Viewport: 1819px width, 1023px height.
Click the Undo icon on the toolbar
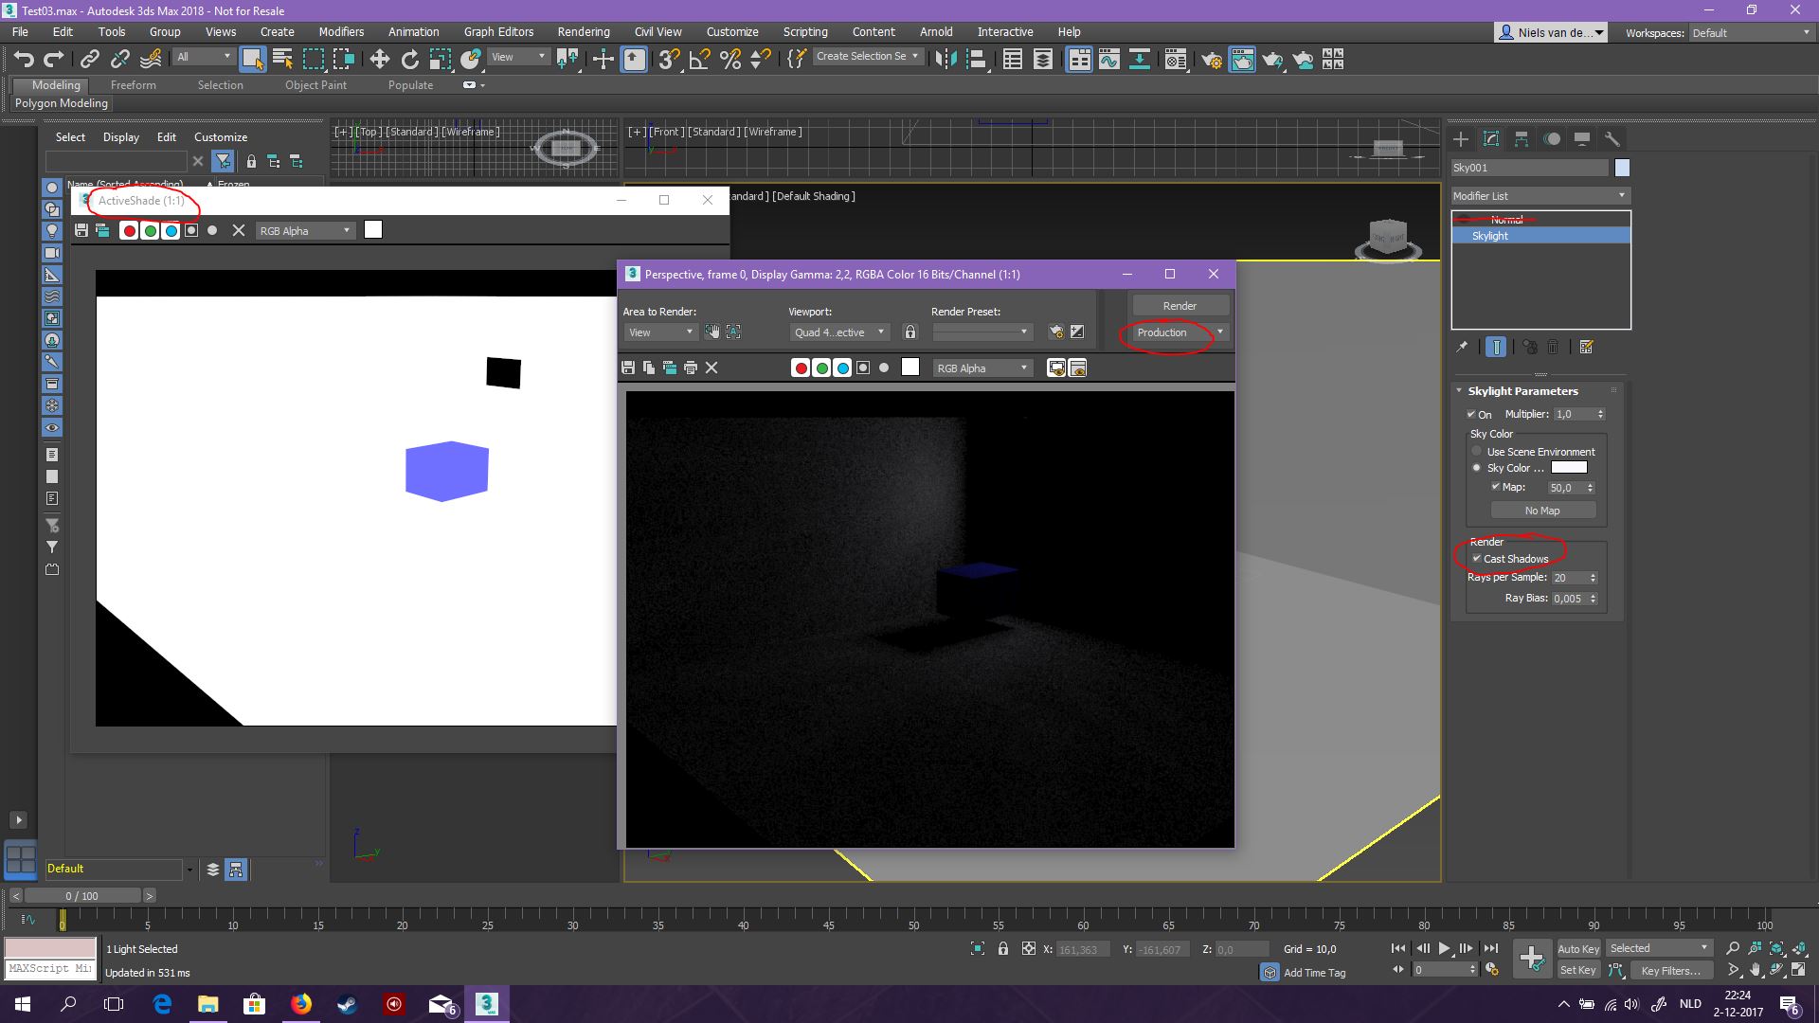[24, 59]
